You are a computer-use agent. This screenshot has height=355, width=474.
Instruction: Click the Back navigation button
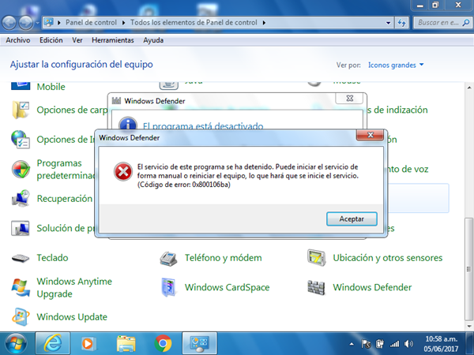click(x=9, y=23)
